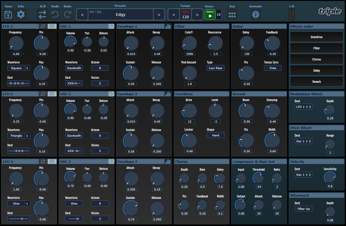
Task: Click the next preset arrow
Action: coord(159,14)
